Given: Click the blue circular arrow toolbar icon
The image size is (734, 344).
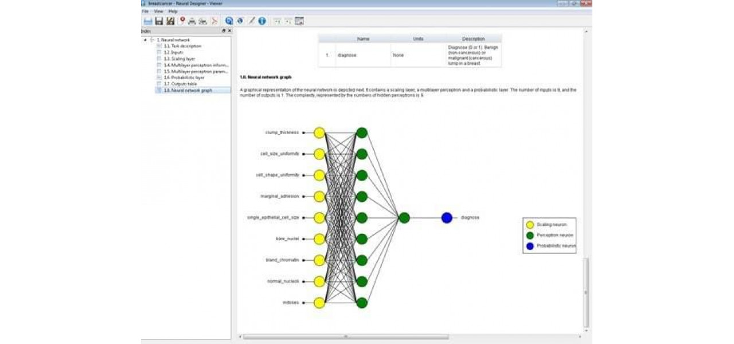Looking at the screenshot, I should 229,21.
